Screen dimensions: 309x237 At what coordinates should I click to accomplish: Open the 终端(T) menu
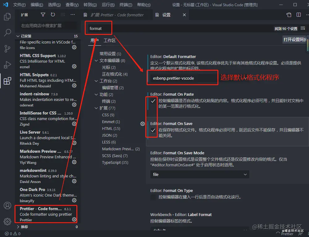coord(126,5)
